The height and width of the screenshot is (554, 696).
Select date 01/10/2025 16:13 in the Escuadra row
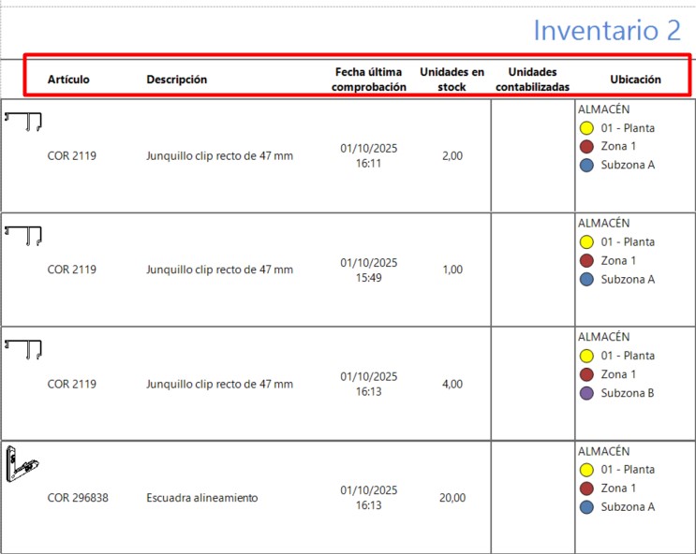click(368, 498)
